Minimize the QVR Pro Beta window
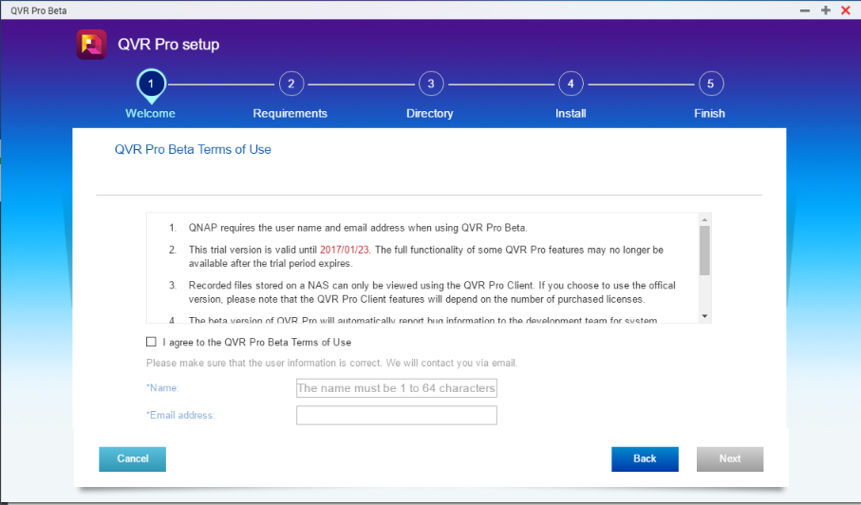 tap(805, 10)
